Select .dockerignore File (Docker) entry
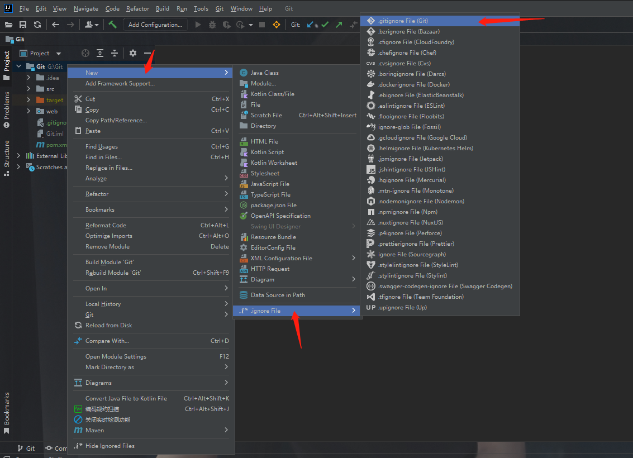633x458 pixels. tap(440, 84)
